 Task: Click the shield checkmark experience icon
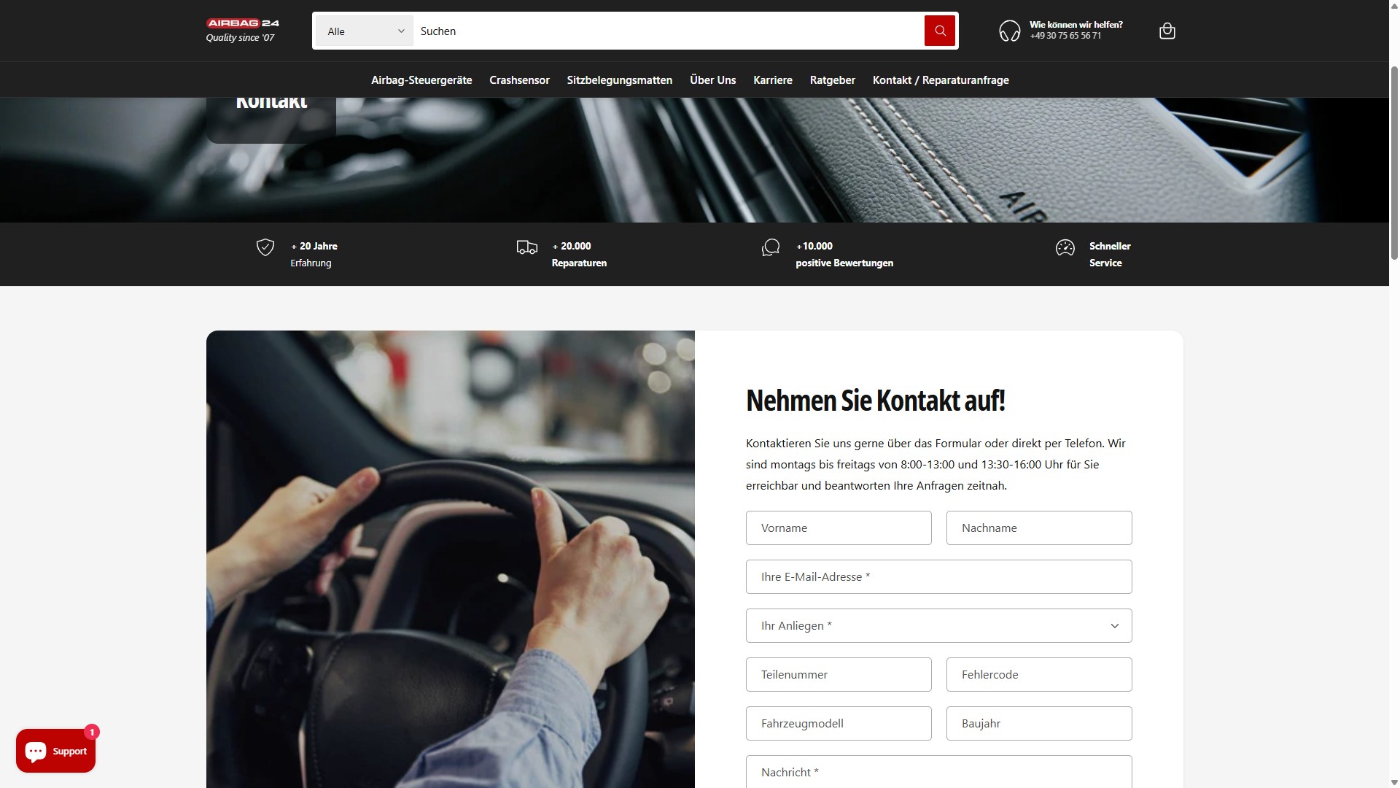[265, 247]
